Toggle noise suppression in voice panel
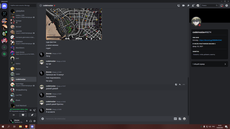230x129 pixels. pyautogui.click(x=31, y=110)
